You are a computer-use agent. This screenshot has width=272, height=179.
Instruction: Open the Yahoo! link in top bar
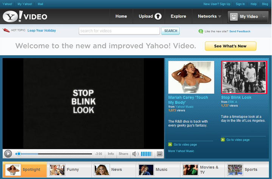(x=7, y=4)
